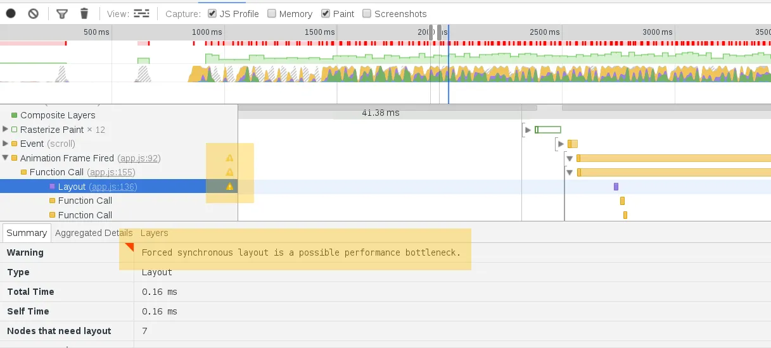Switch to the Summary tab
This screenshot has height=348, width=771.
coord(27,233)
